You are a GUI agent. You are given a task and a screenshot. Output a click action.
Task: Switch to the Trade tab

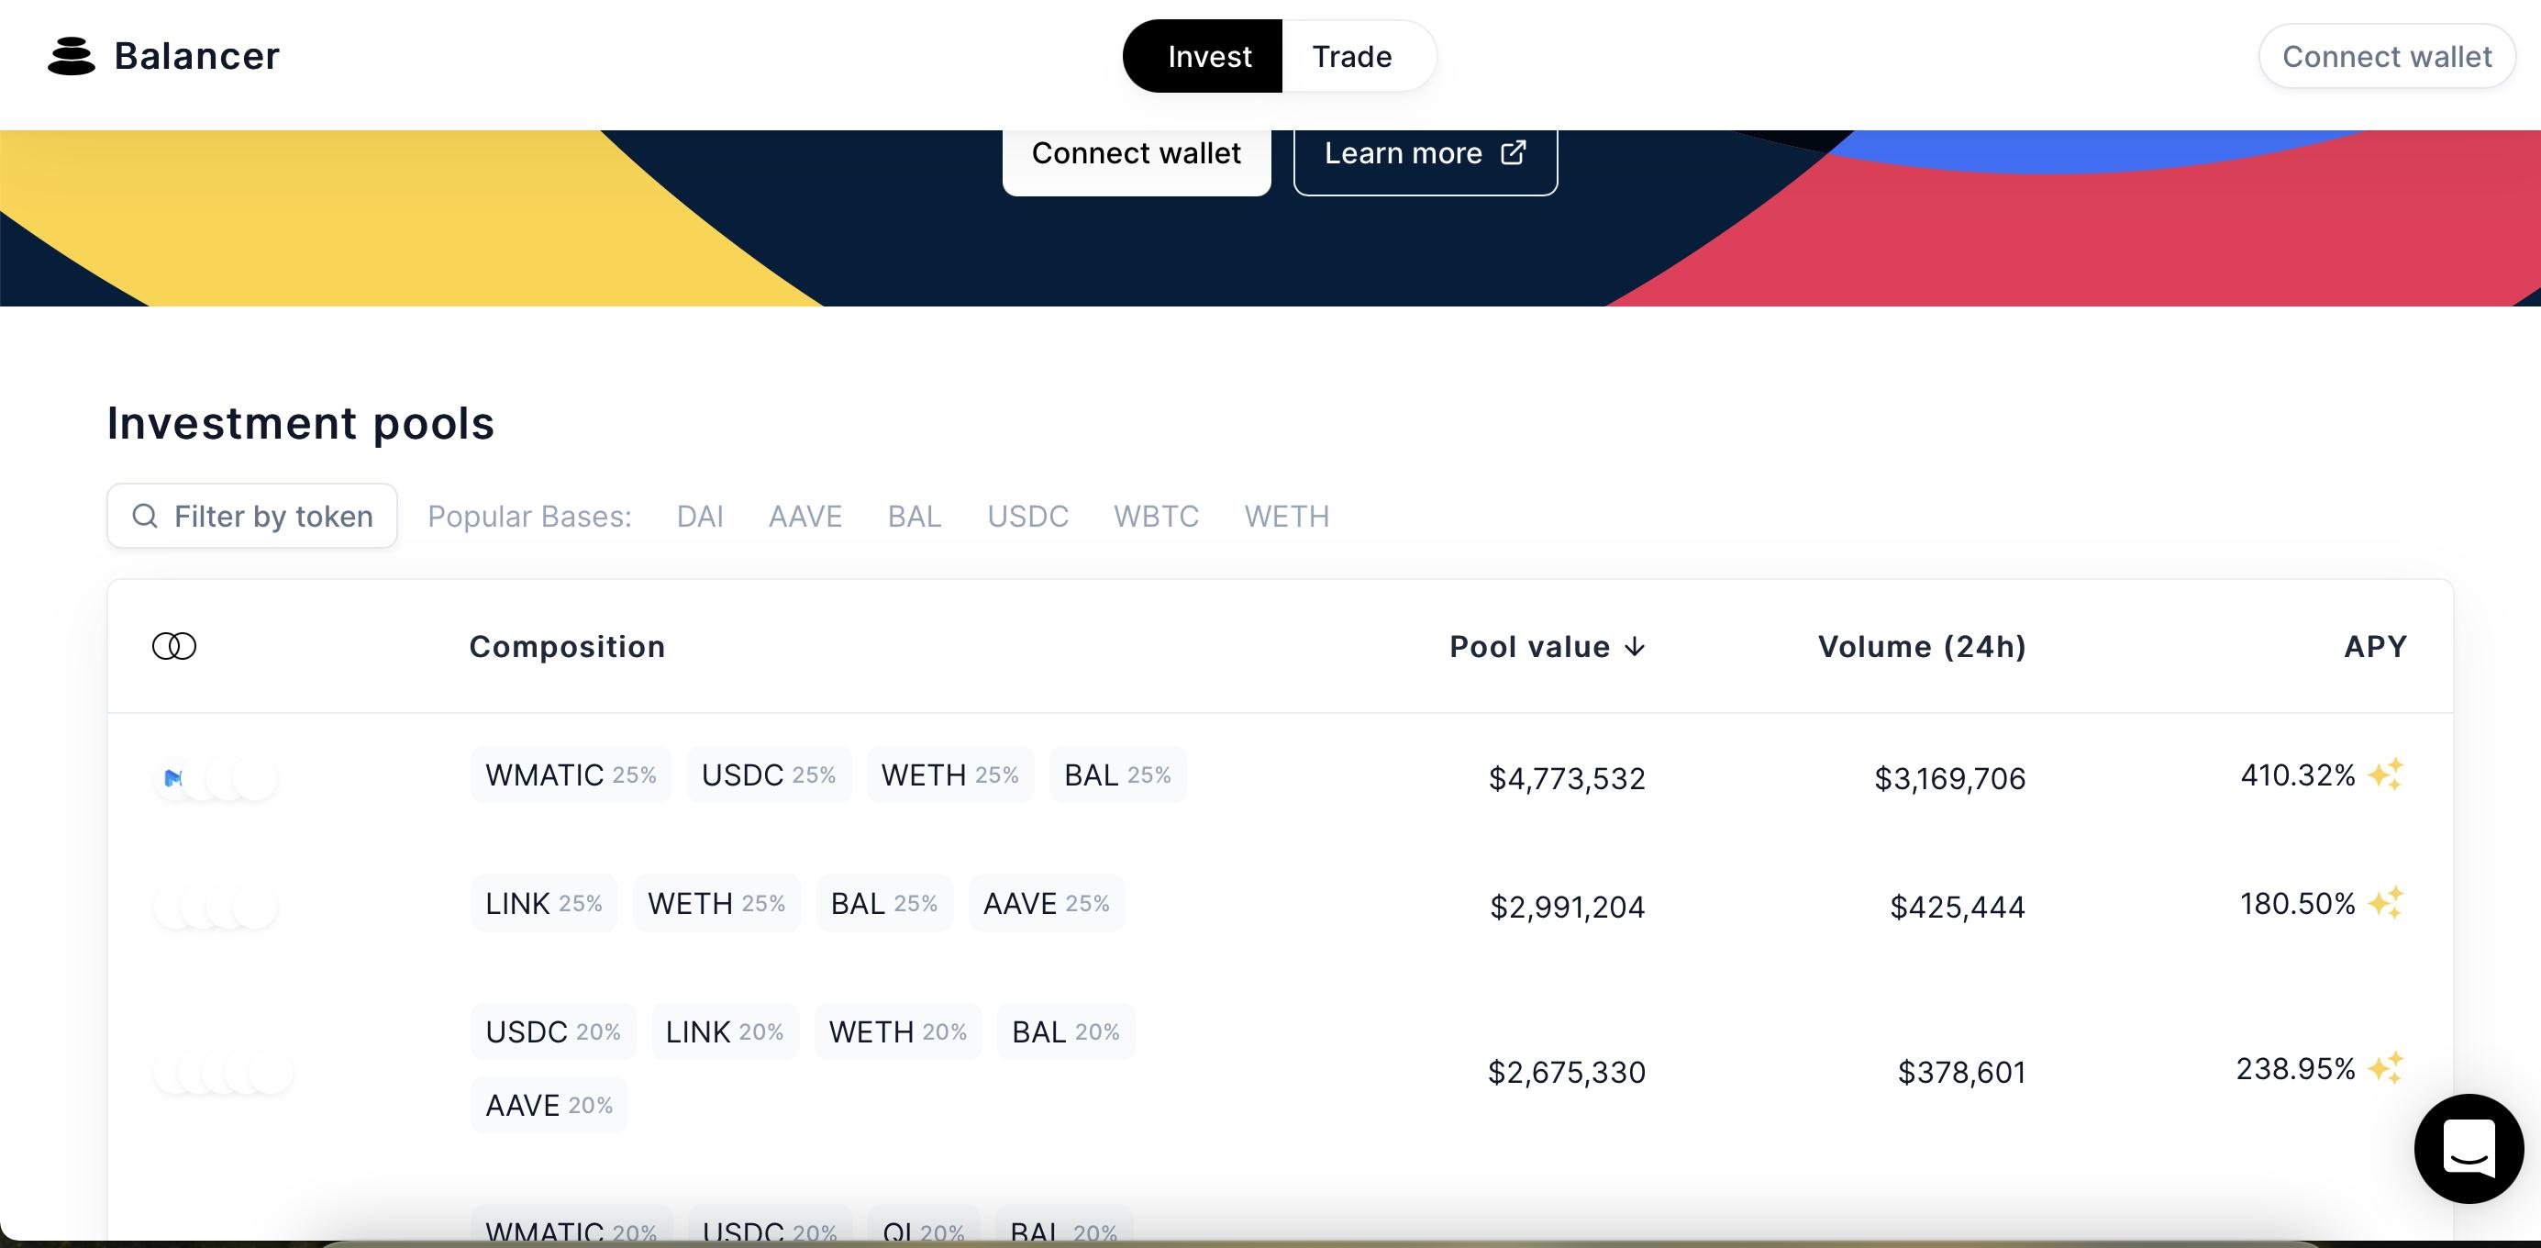coord(1351,56)
